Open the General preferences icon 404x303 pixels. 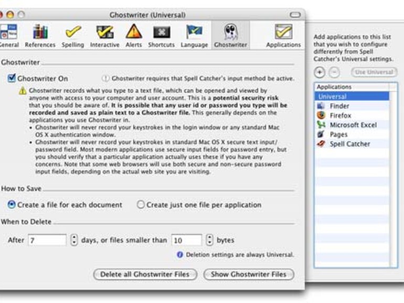(x=9, y=32)
